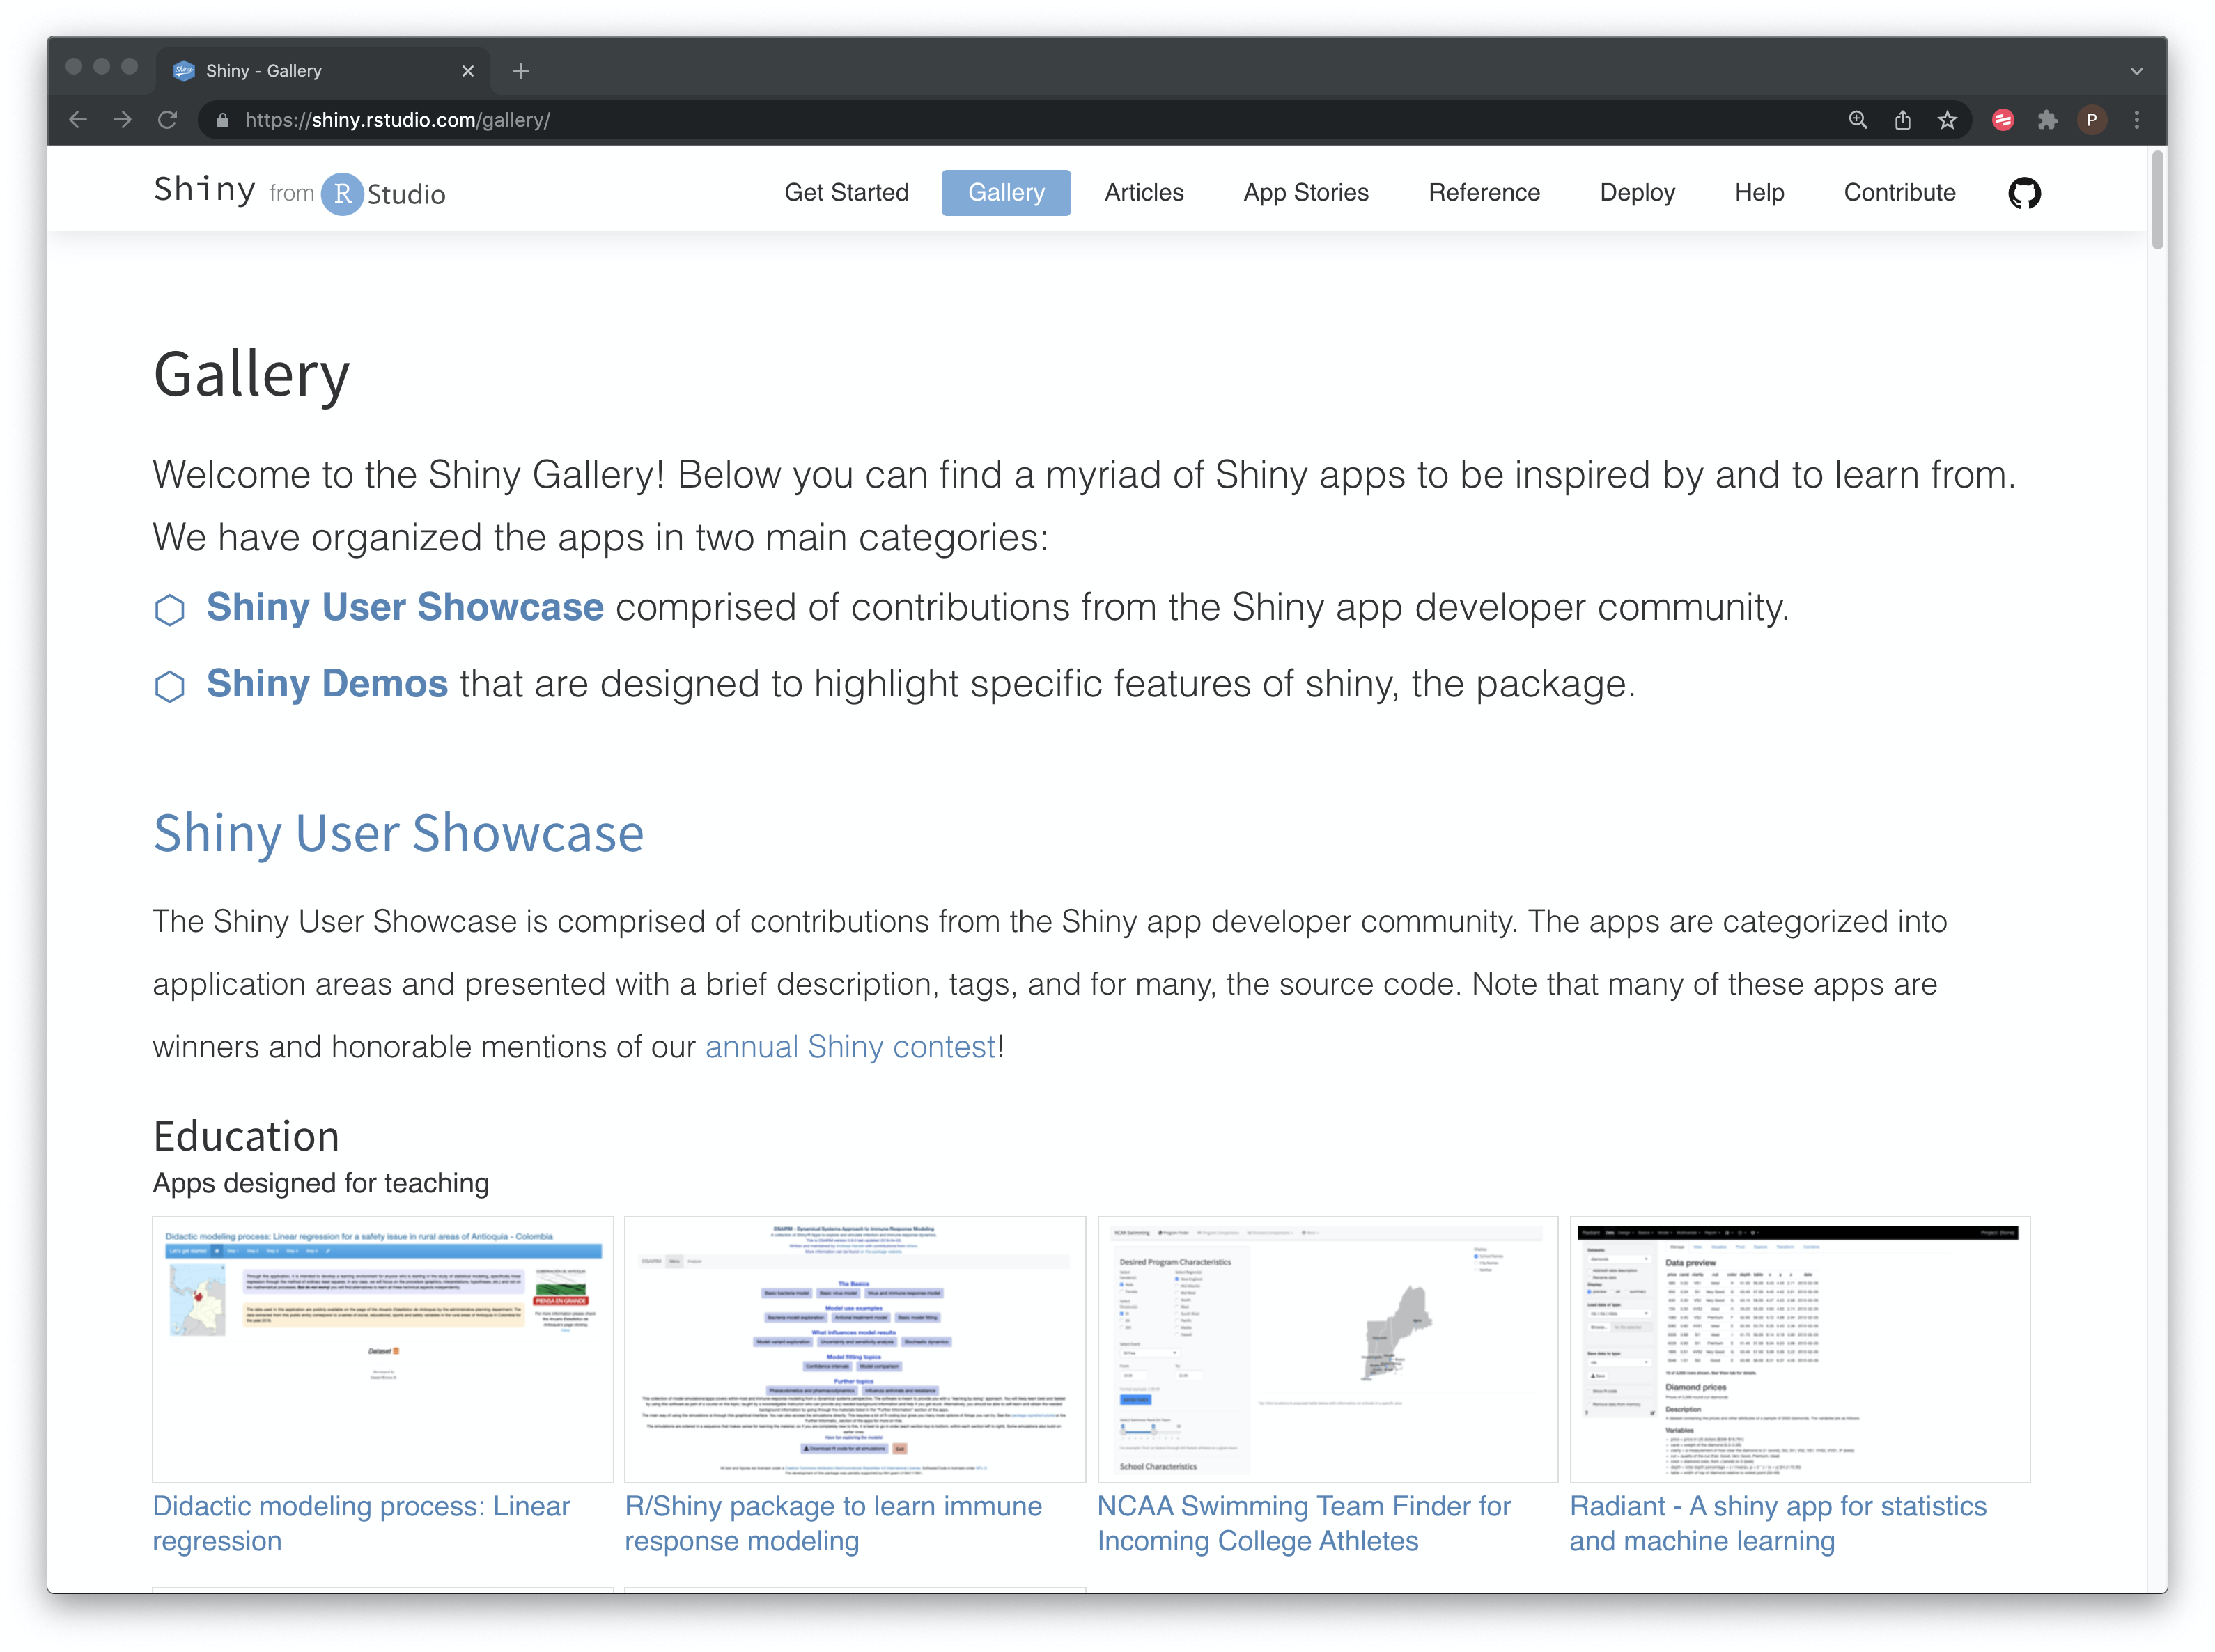This screenshot has height=1652, width=2215.
Task: Open the browser Extensions puzzle icon
Action: 2048,119
